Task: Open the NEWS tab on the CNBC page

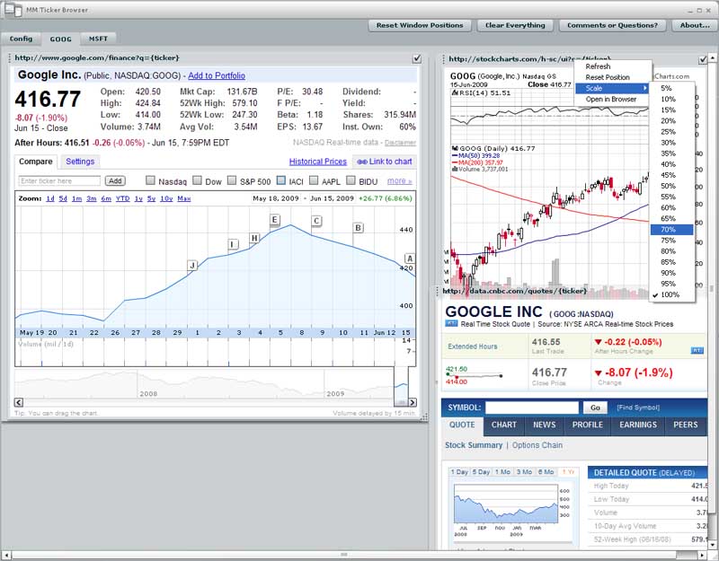Action: click(x=545, y=425)
